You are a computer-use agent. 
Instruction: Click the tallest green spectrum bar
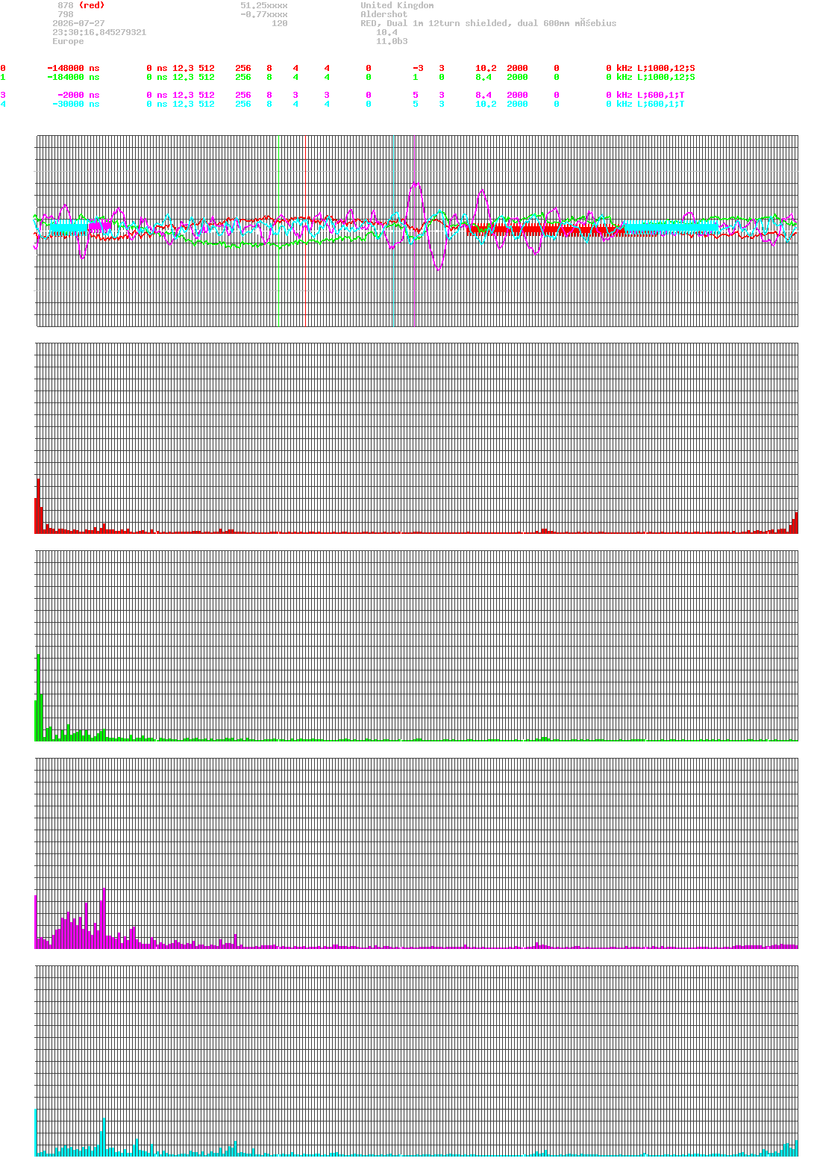pyautogui.click(x=39, y=697)
